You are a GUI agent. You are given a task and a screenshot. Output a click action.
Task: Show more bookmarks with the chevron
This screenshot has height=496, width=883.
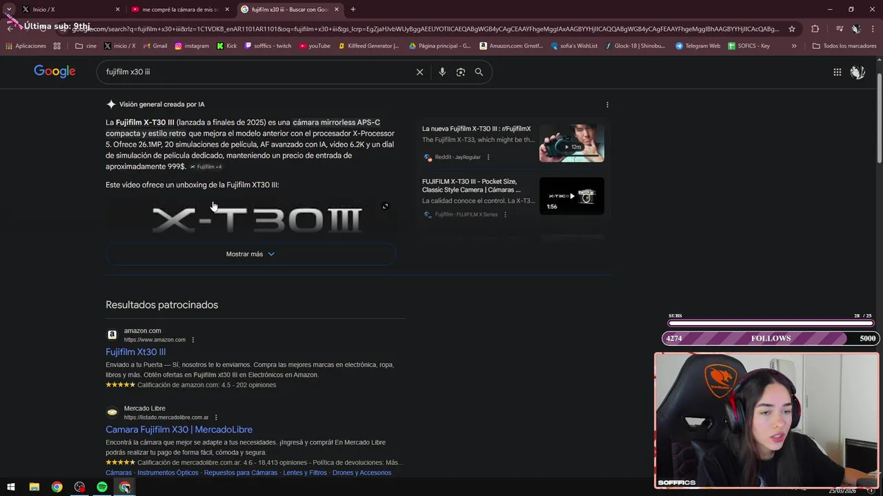coord(794,46)
